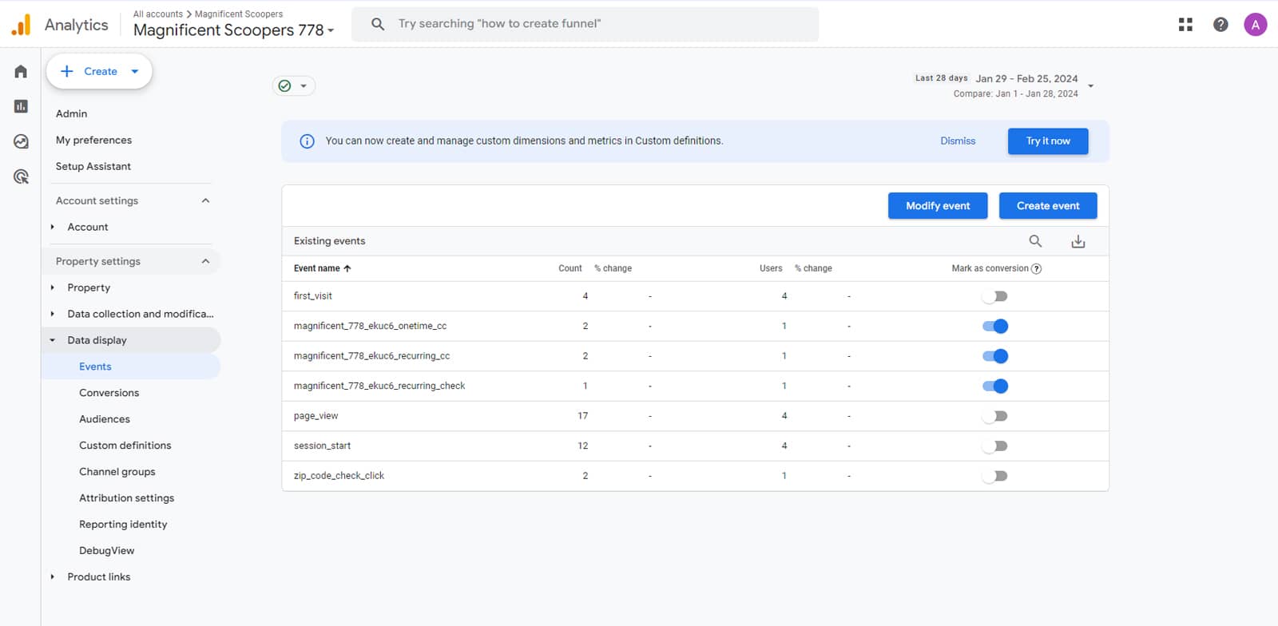Open Conversions in the sidebar
This screenshot has height=626, width=1278.
pyautogui.click(x=109, y=393)
